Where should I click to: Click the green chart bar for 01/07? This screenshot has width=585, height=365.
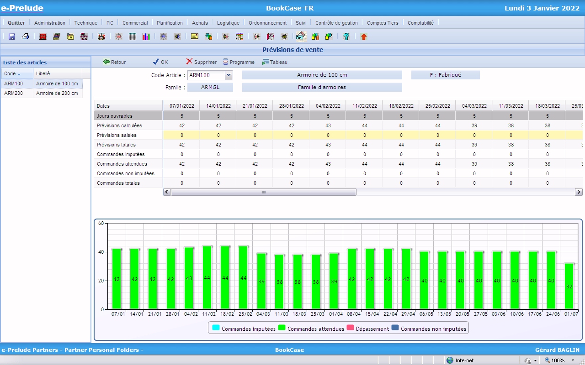point(569,286)
